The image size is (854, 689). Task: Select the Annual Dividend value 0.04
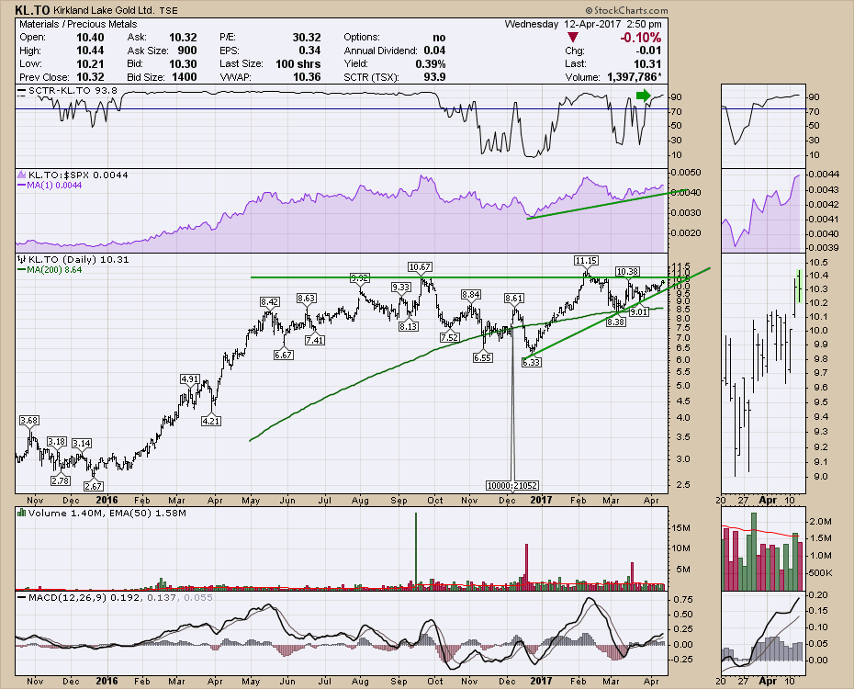tap(434, 51)
